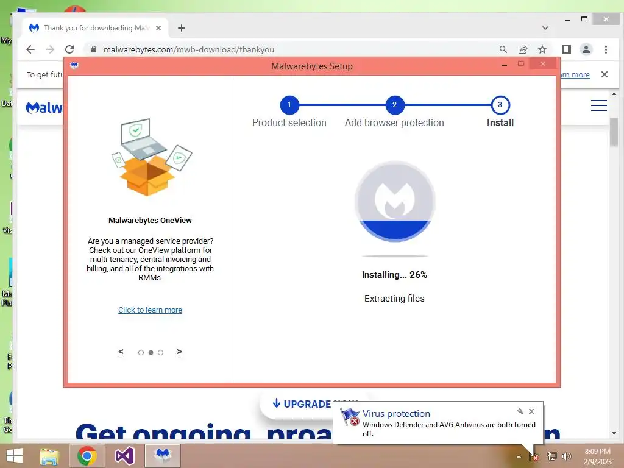Open Chrome side panel
Viewport: 624px width, 468px height.
pos(566,49)
